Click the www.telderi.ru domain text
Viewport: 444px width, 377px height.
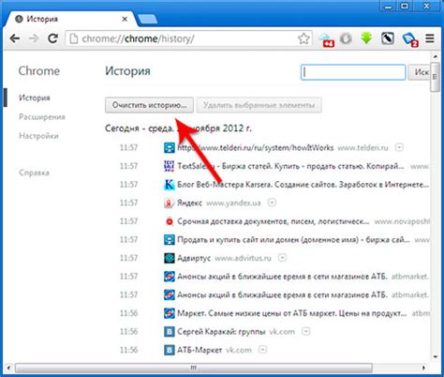[363, 147]
